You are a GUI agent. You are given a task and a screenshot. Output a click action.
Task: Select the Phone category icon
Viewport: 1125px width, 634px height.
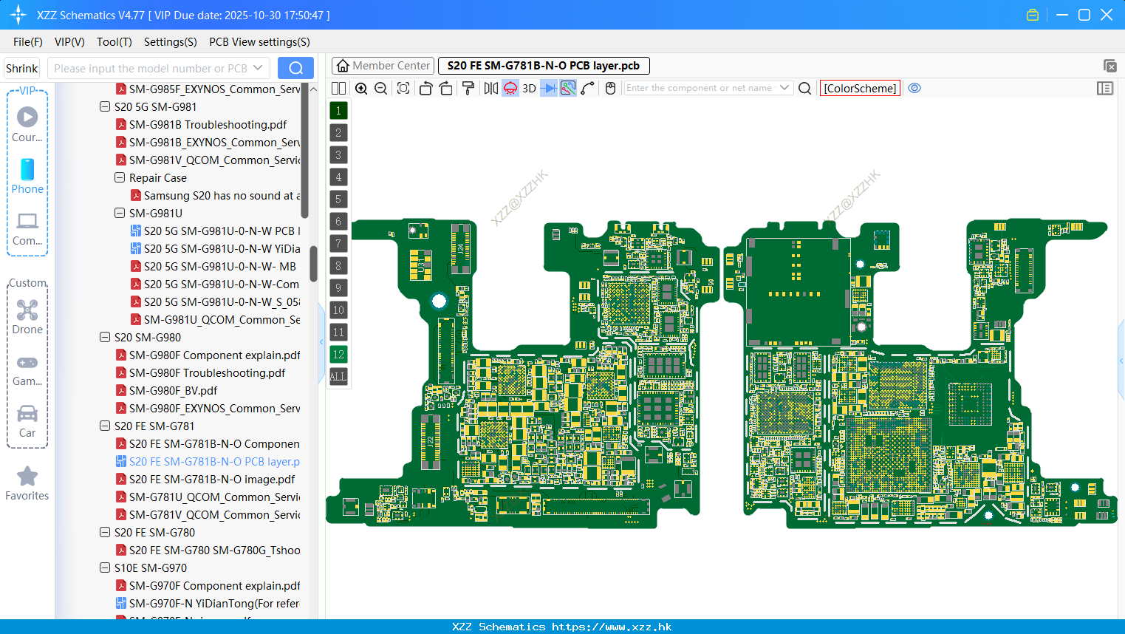(27, 176)
